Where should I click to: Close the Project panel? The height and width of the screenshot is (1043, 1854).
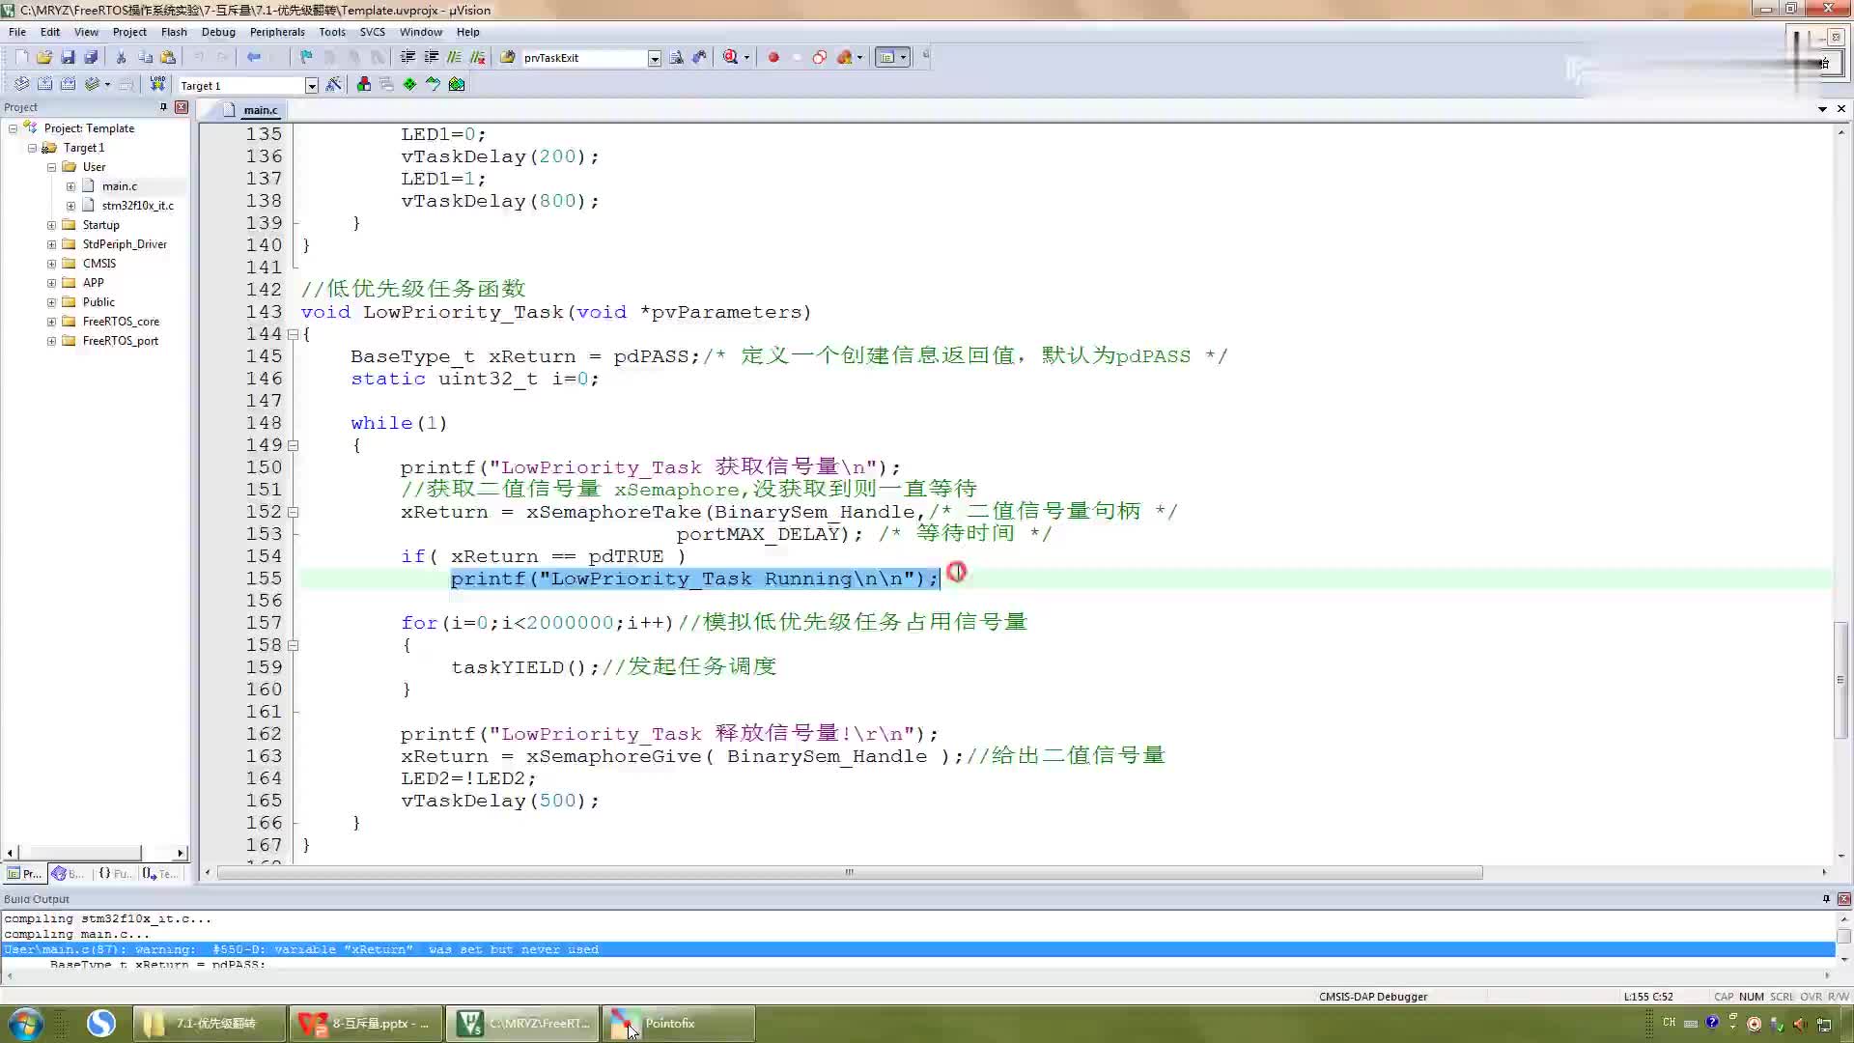[181, 107]
